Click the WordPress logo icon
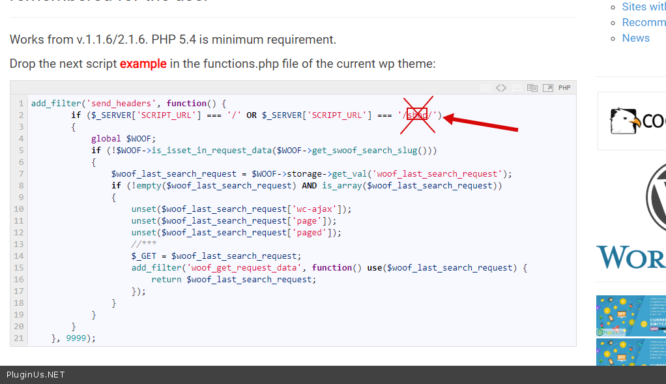The image size is (666, 384). point(654,194)
